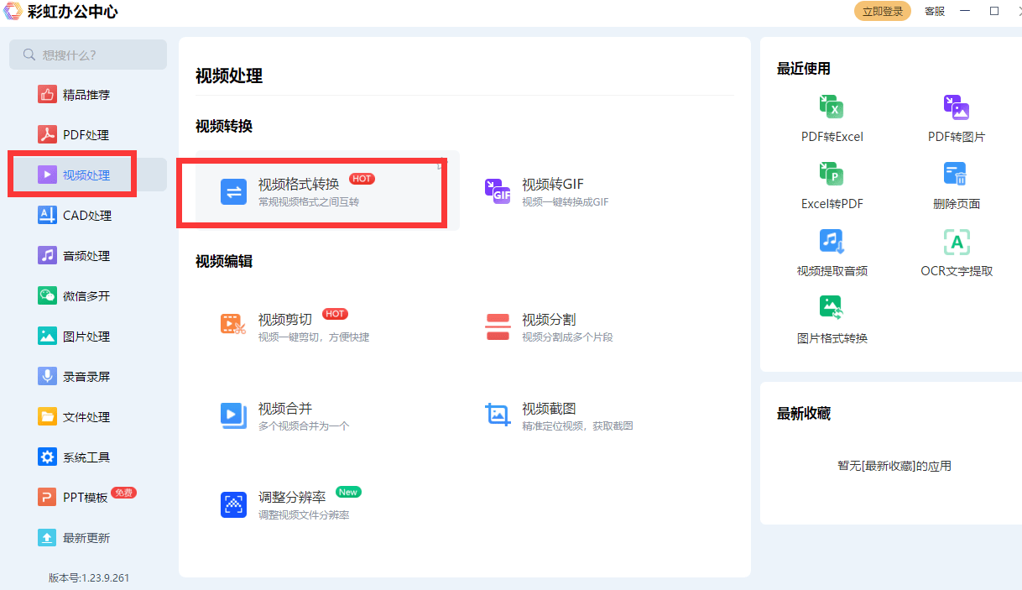The height and width of the screenshot is (590, 1022).
Task: Click the 视频转GIF icon
Action: tap(498, 191)
